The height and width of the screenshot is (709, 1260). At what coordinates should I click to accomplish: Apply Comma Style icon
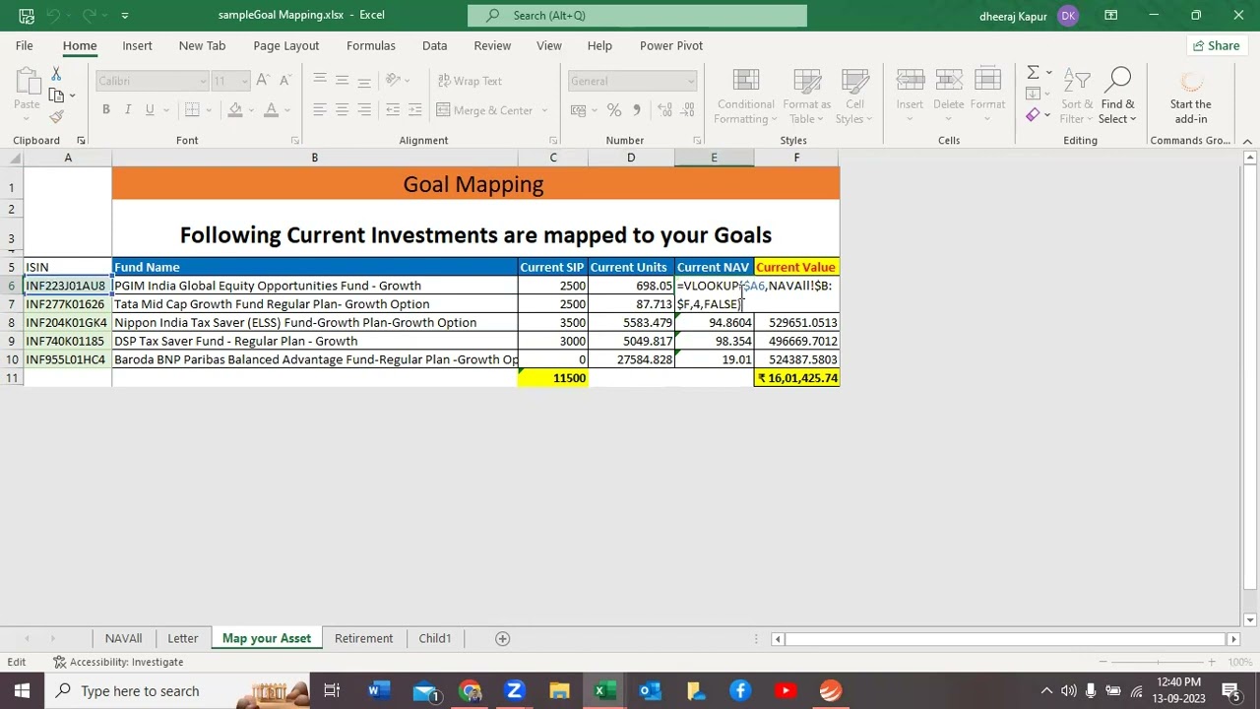click(636, 110)
